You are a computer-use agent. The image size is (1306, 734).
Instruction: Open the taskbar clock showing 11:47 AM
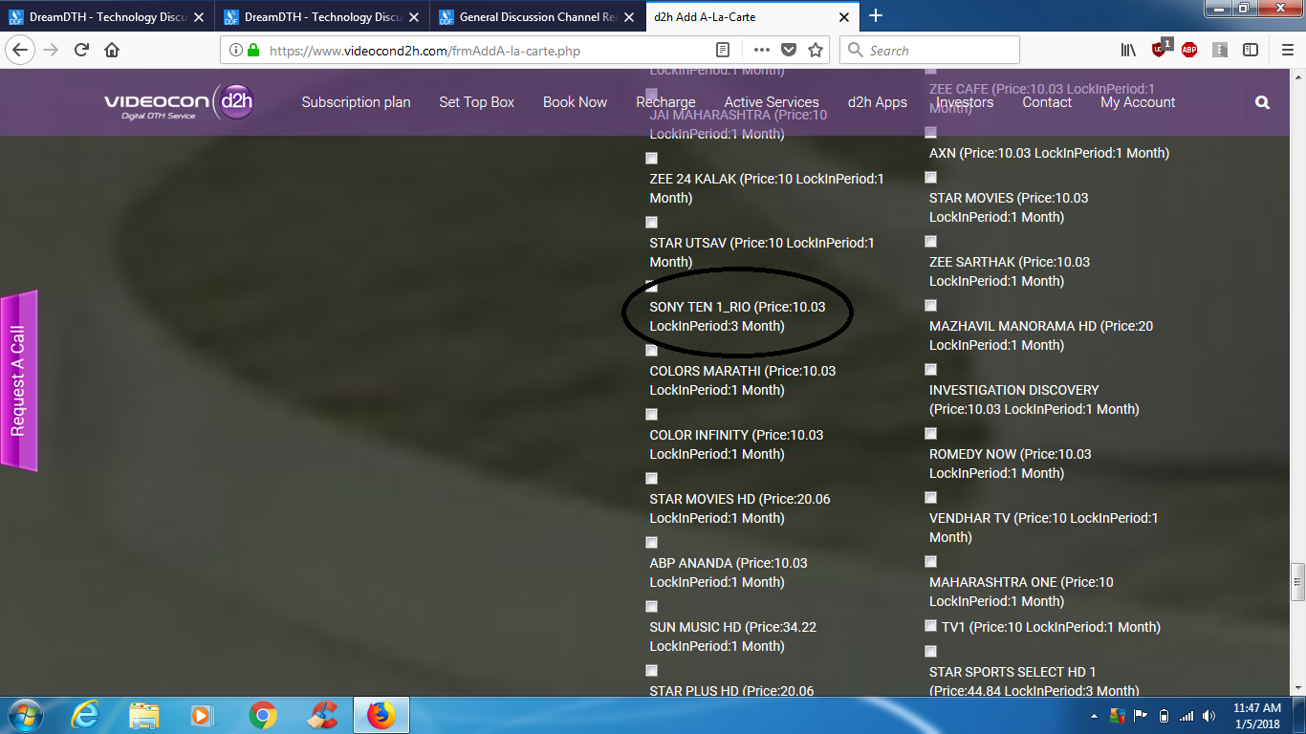click(x=1256, y=716)
